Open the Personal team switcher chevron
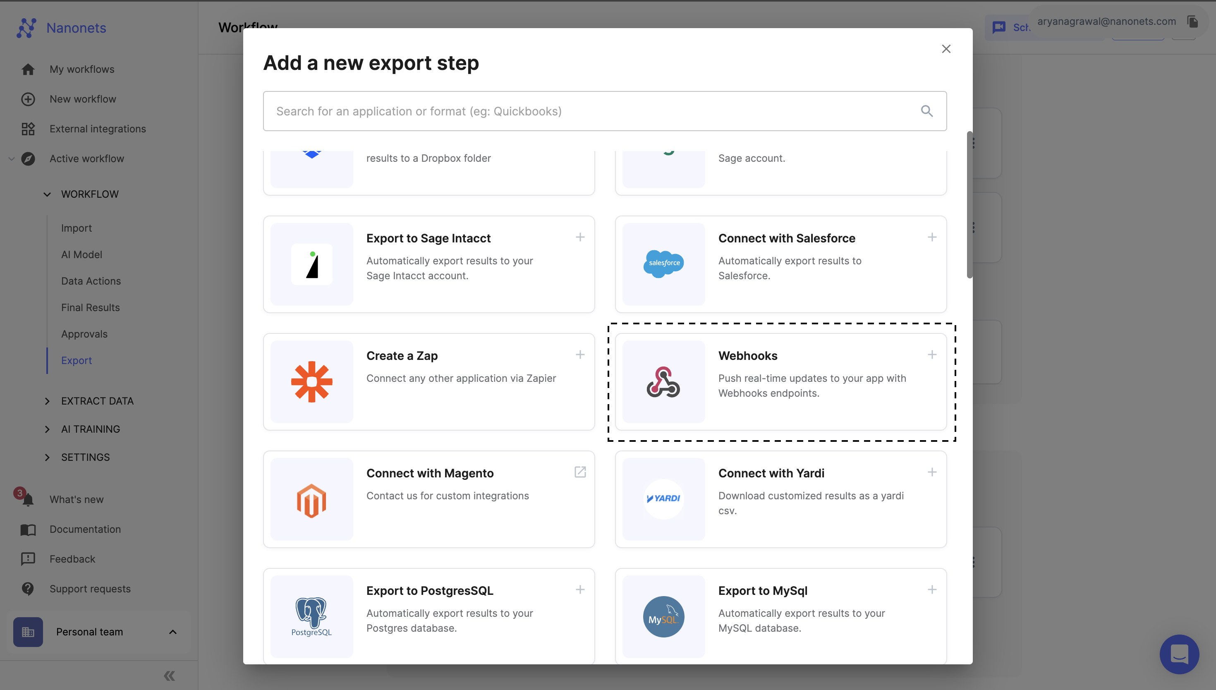1216x690 pixels. (173, 632)
